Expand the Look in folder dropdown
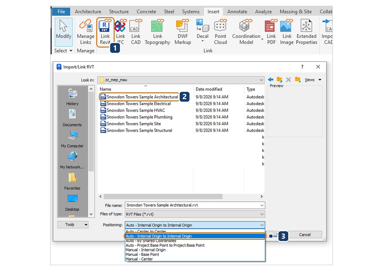383x271 pixels. coord(261,80)
